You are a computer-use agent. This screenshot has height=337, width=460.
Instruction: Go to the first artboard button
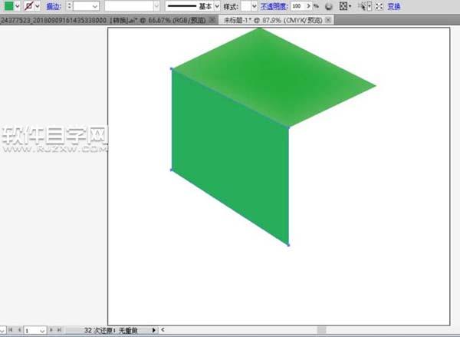click(x=9, y=329)
